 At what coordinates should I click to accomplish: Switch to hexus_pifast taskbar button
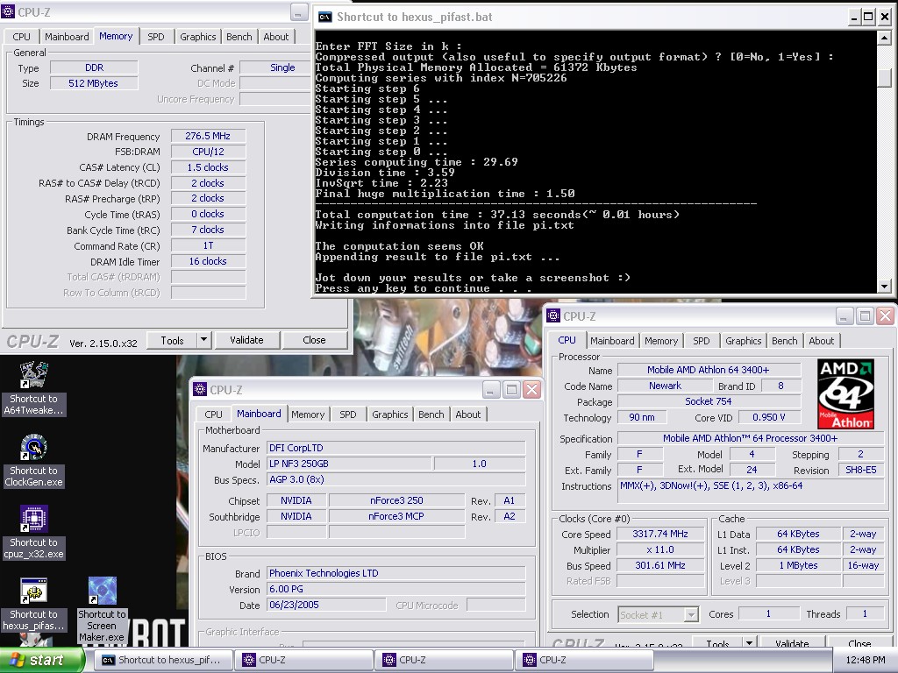(x=163, y=660)
